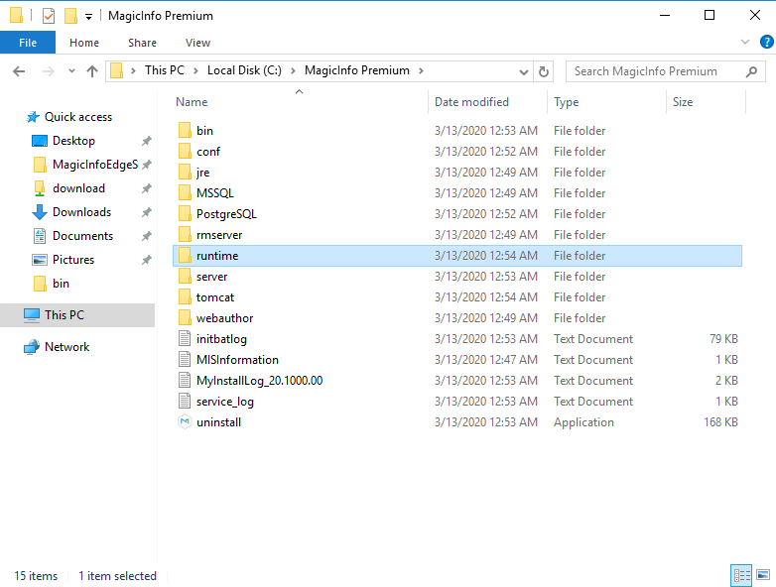776x587 pixels.
Task: Click MagicInfo Premium breadcrumb segment
Action: [x=357, y=70]
